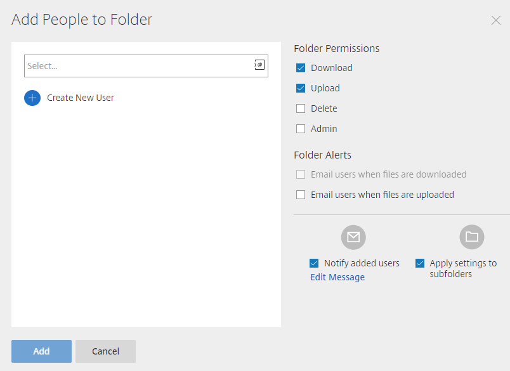Viewport: 510px width, 371px height.
Task: Click the folder subfolders icon
Action: tap(471, 237)
